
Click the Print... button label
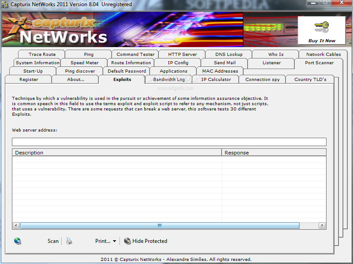(103, 241)
